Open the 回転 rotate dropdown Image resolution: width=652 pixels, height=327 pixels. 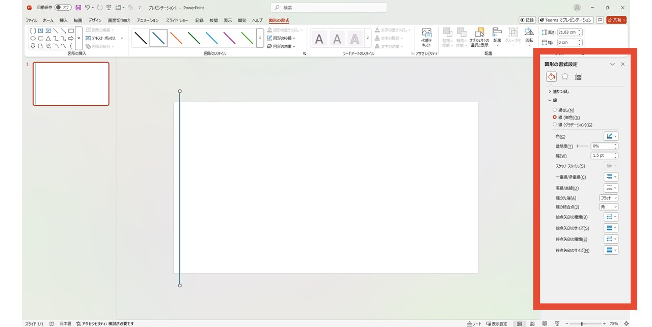coord(529,38)
